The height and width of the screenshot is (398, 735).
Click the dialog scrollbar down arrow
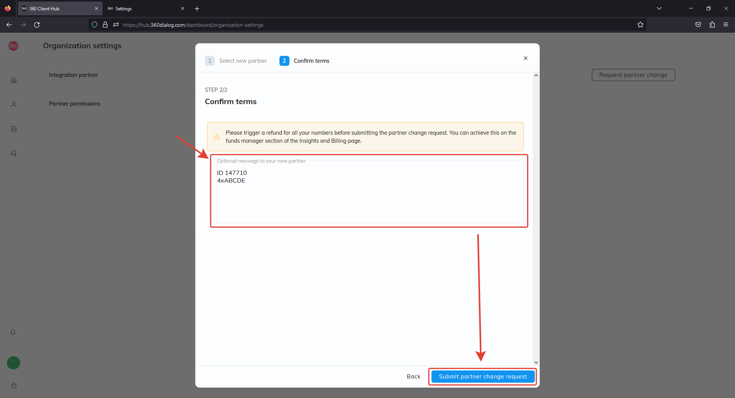536,362
